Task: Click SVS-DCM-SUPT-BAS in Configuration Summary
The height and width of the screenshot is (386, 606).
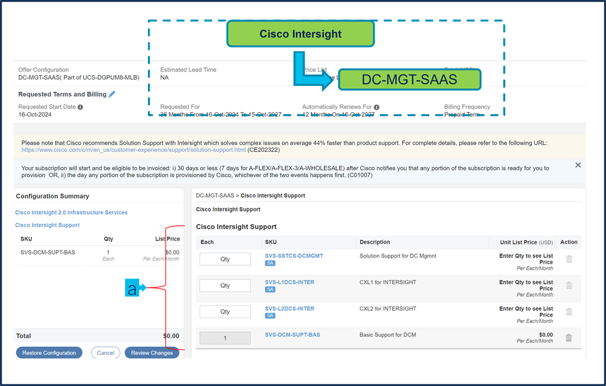Action: 47,253
